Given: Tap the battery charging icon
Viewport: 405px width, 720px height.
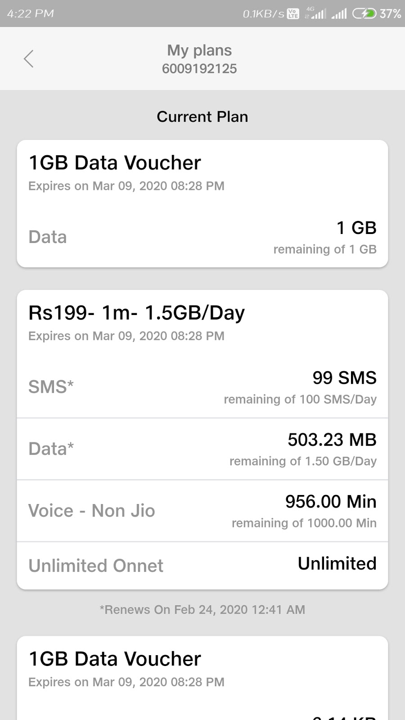Looking at the screenshot, I should (x=364, y=14).
